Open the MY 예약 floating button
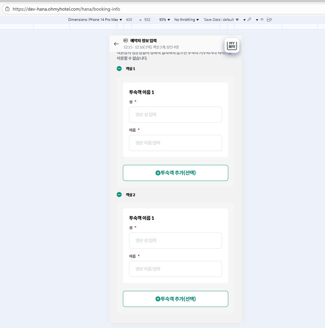325x328 pixels. click(232, 45)
